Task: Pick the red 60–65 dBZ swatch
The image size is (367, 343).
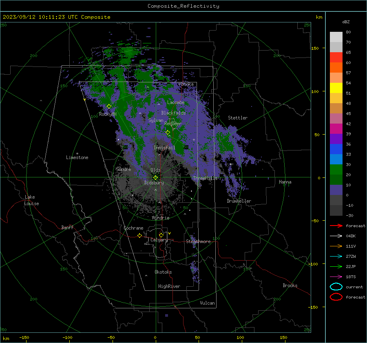Action: point(336,58)
